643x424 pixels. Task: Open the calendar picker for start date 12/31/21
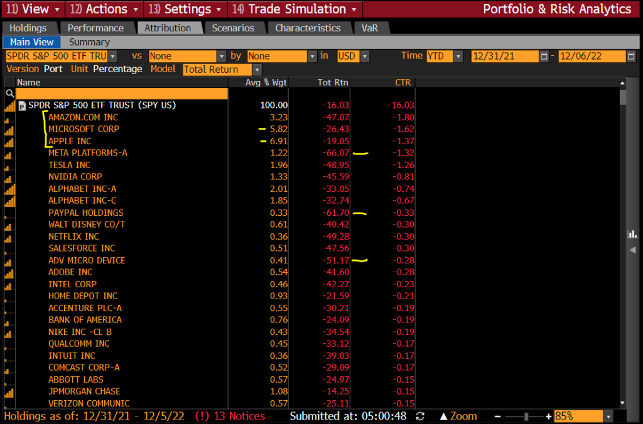pos(544,56)
